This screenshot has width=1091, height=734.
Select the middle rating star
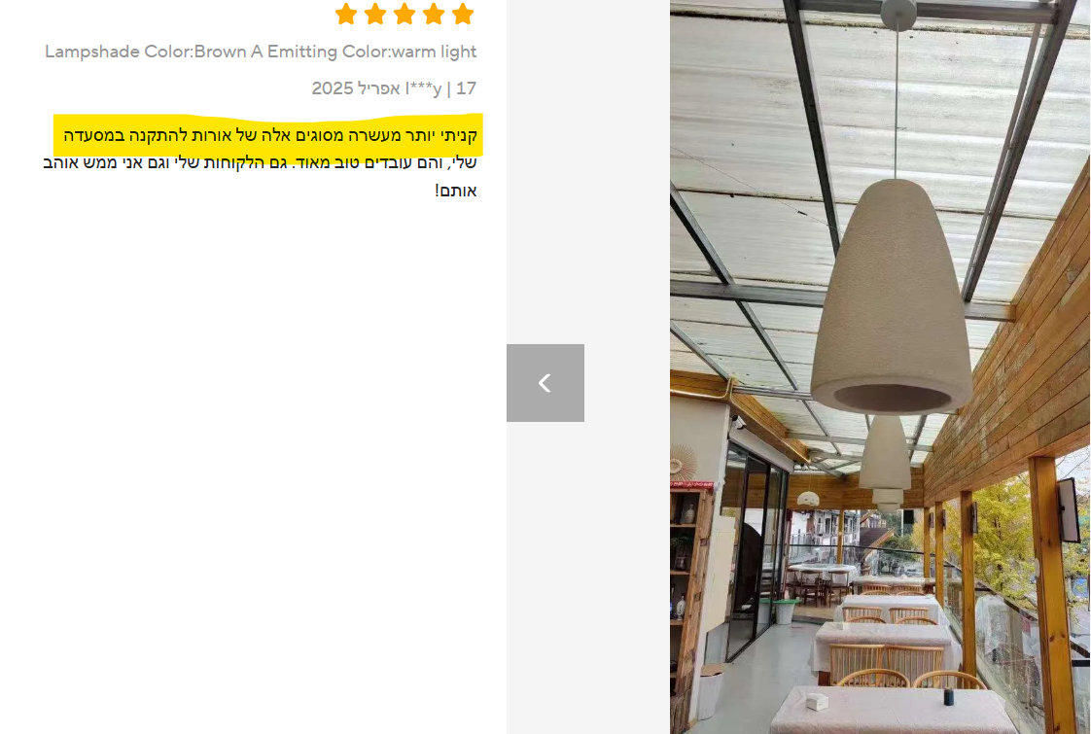coord(405,14)
